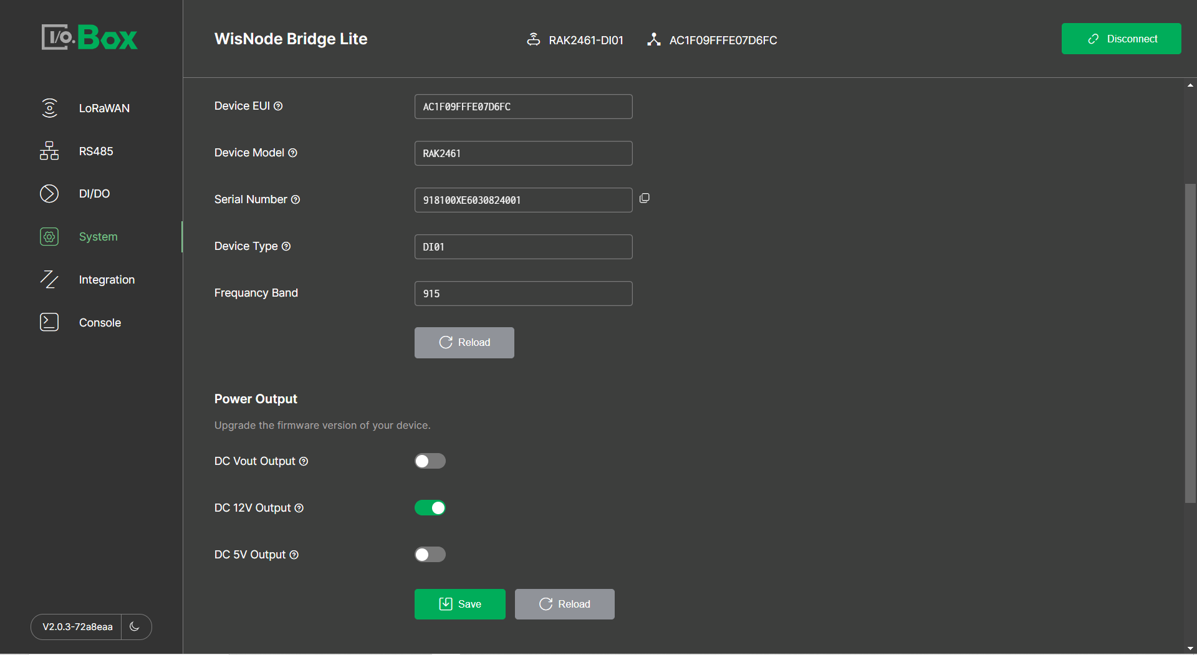The height and width of the screenshot is (655, 1197).
Task: Click the vertical scrollbar thumb
Action: click(1190, 343)
